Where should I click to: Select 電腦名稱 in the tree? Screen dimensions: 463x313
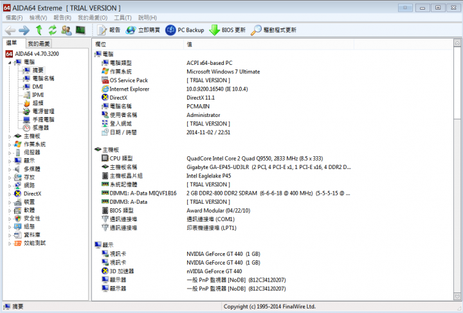[43, 78]
